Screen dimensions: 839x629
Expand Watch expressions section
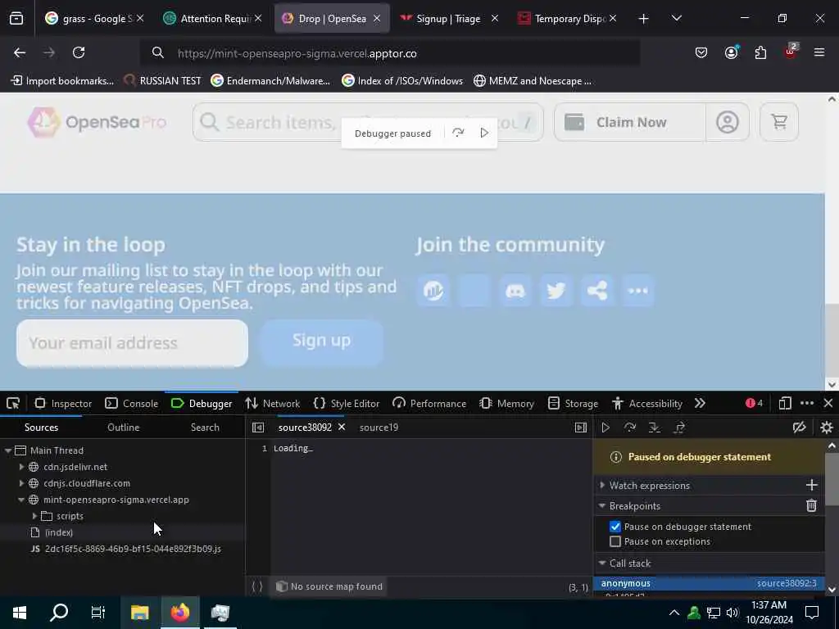click(x=602, y=485)
